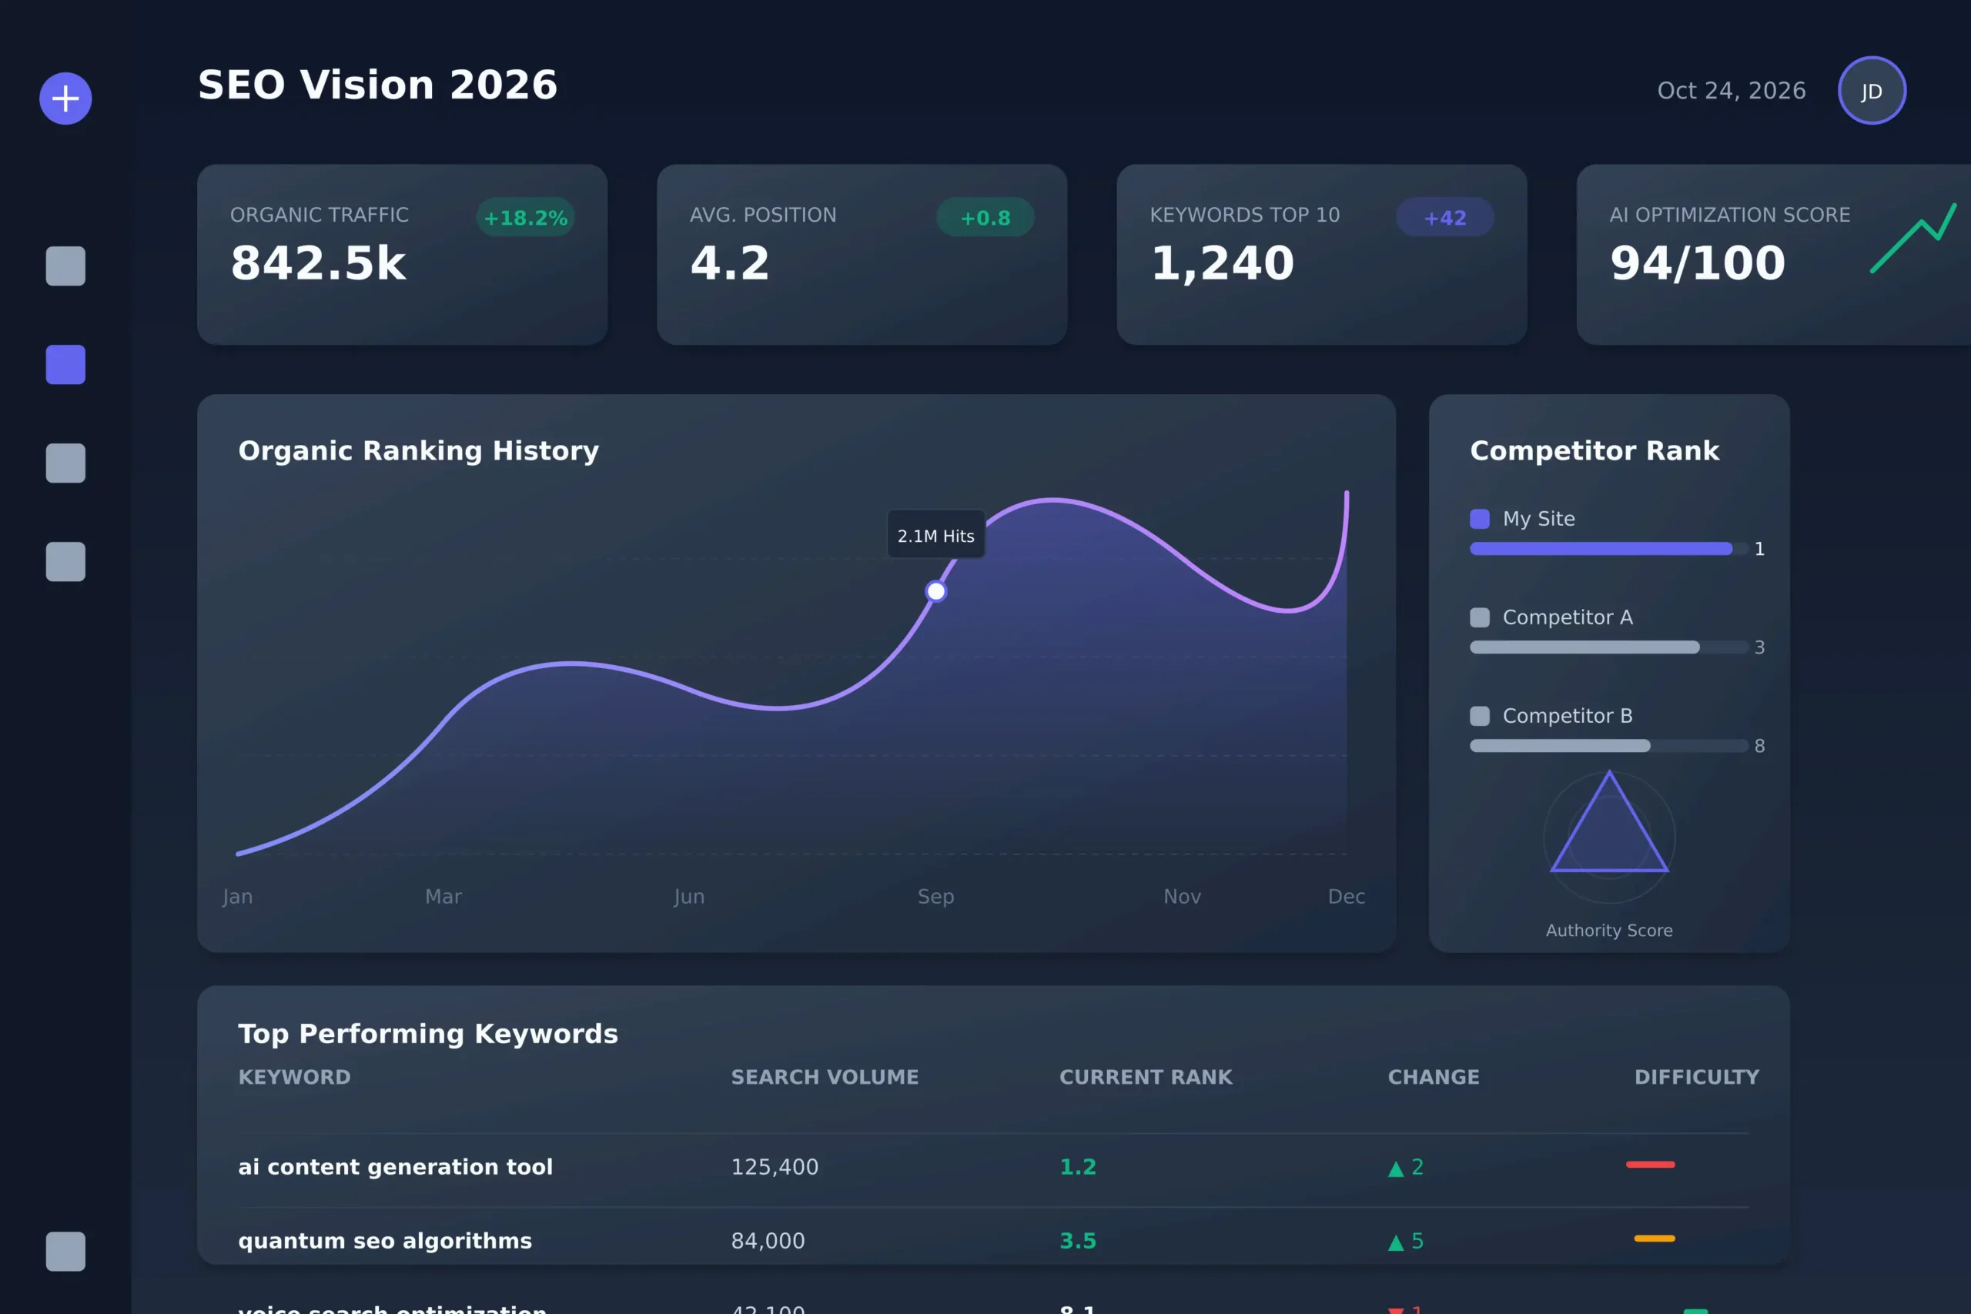This screenshot has height=1314, width=1971.
Task: Click the +42 keywords badge
Action: coord(1444,217)
